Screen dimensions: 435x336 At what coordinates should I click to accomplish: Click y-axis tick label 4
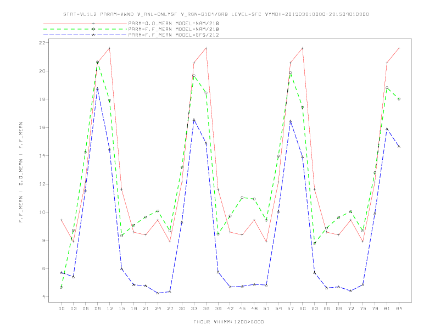[x=44, y=297]
